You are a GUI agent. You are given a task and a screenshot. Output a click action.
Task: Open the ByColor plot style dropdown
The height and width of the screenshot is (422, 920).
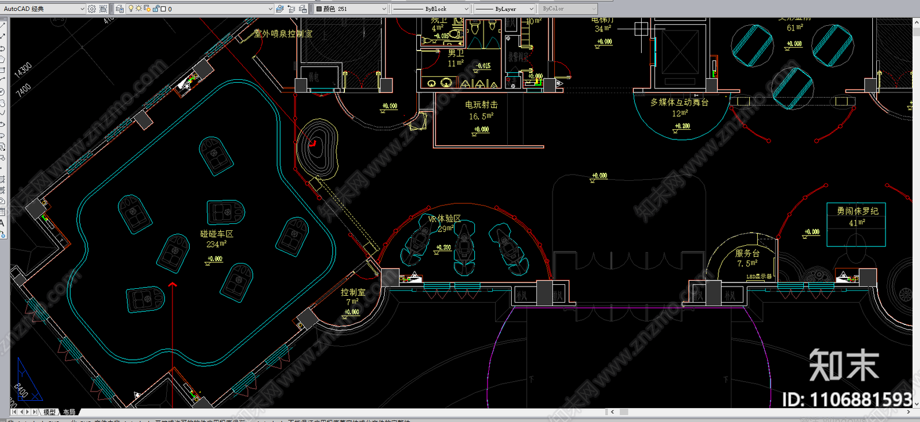pos(568,9)
